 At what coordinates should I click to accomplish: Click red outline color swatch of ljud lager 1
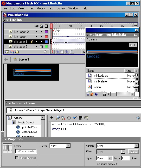[46, 37]
